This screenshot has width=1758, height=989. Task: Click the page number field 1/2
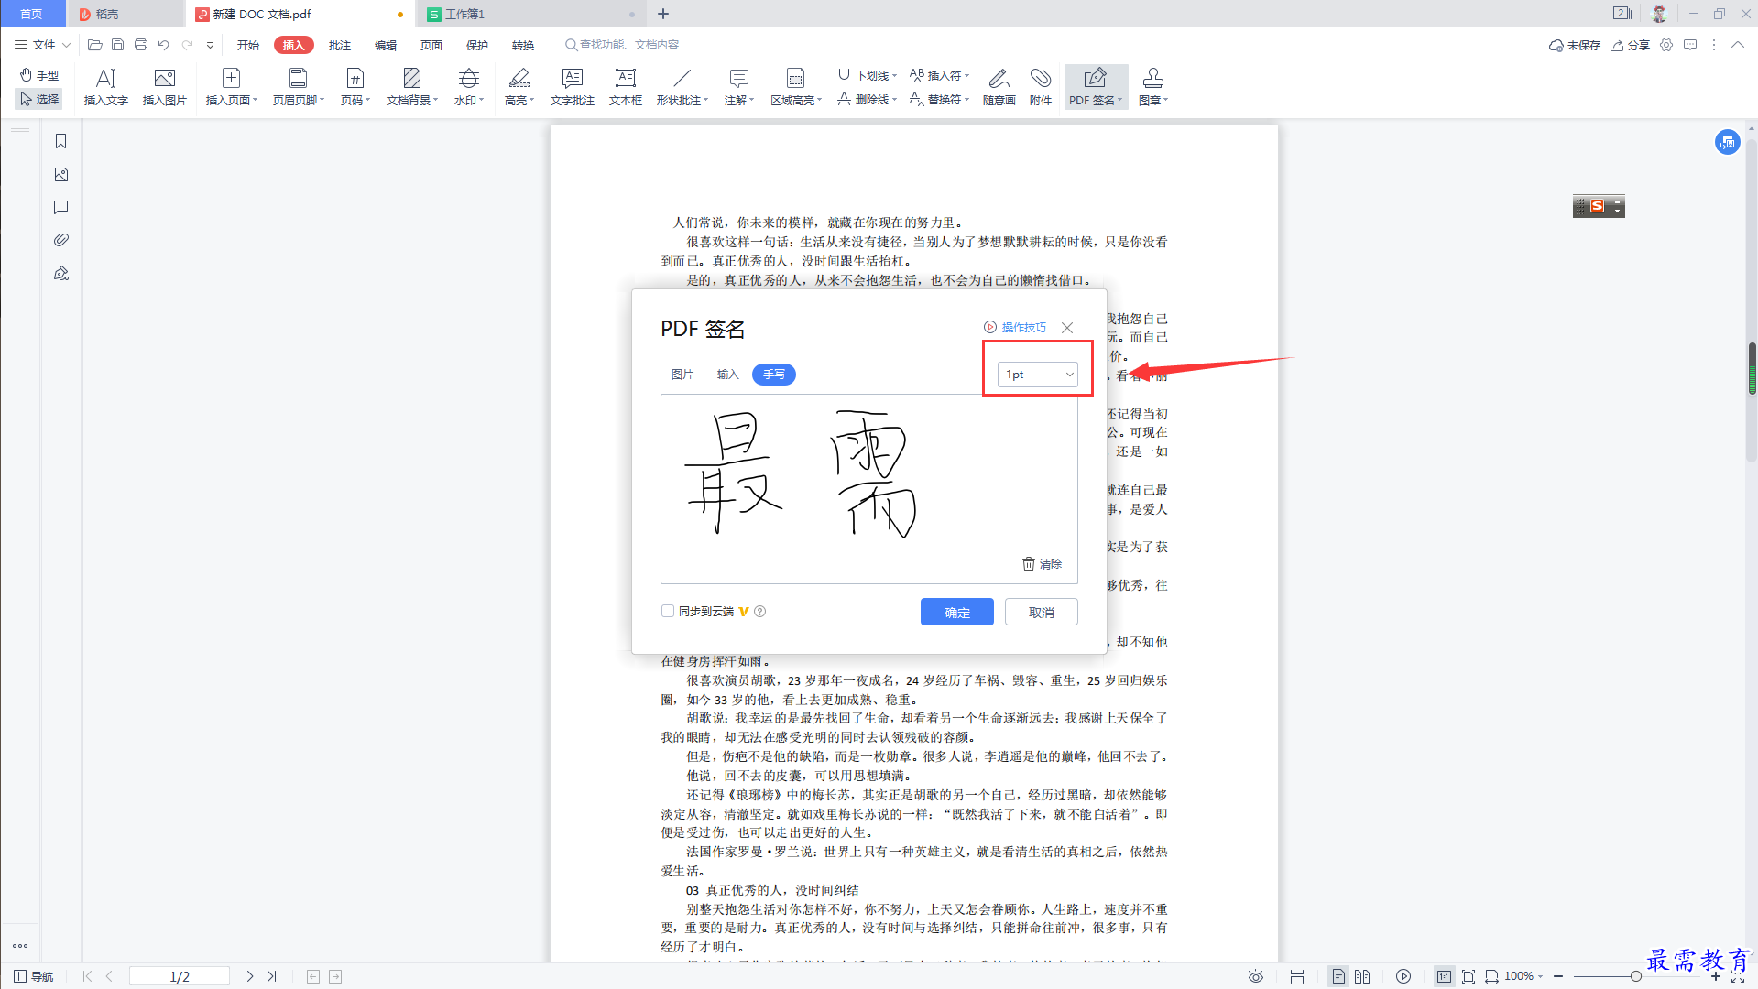coord(180,976)
